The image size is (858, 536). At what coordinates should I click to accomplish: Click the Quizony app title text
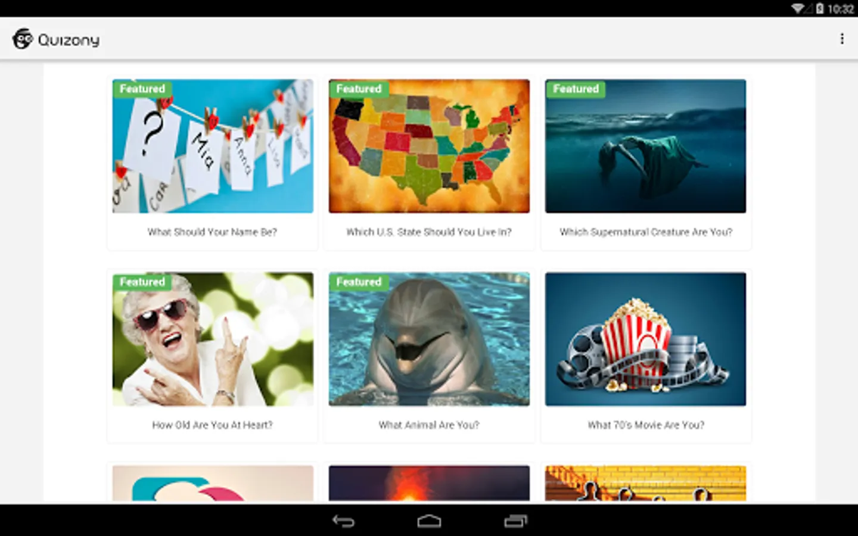click(69, 40)
